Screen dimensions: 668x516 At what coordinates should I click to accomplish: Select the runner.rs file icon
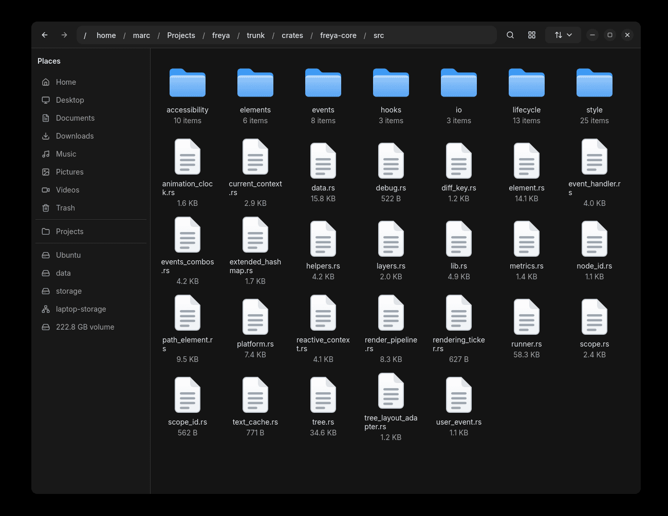click(527, 317)
